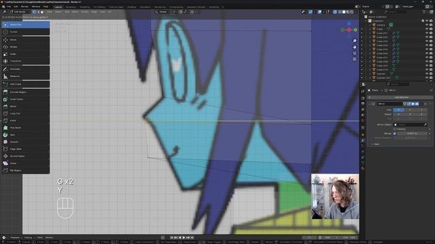Select the Shrink/Fatten tool
The image size is (435, 244).
[26, 156]
